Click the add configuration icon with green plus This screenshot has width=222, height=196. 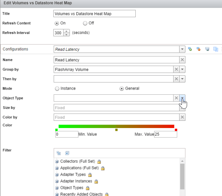[190, 49]
